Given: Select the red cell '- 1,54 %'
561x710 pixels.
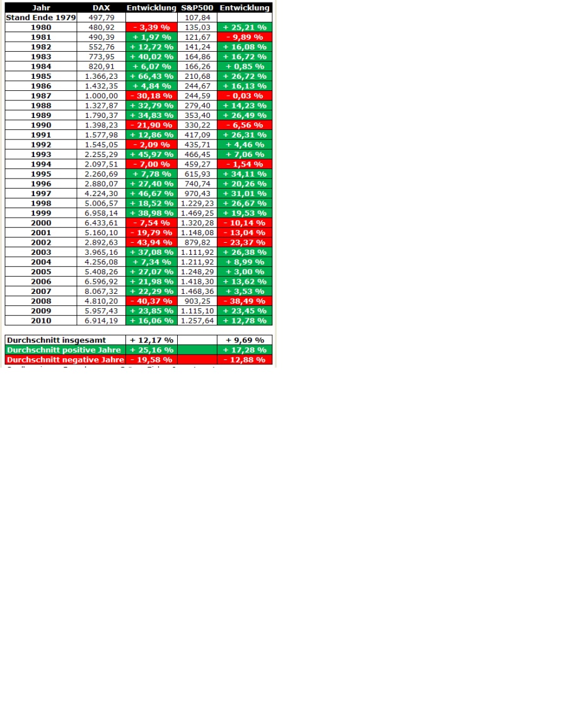Looking at the screenshot, I should 245,164.
